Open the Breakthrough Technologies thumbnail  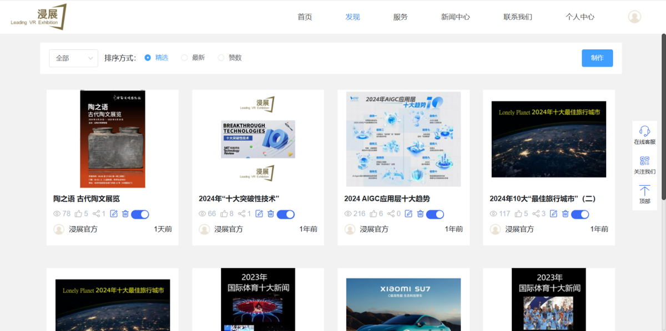point(258,139)
